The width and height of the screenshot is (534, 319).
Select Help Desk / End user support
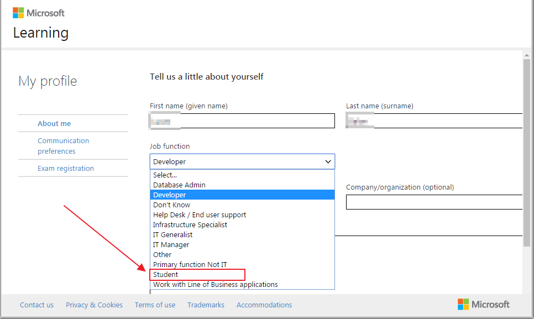tap(242, 215)
